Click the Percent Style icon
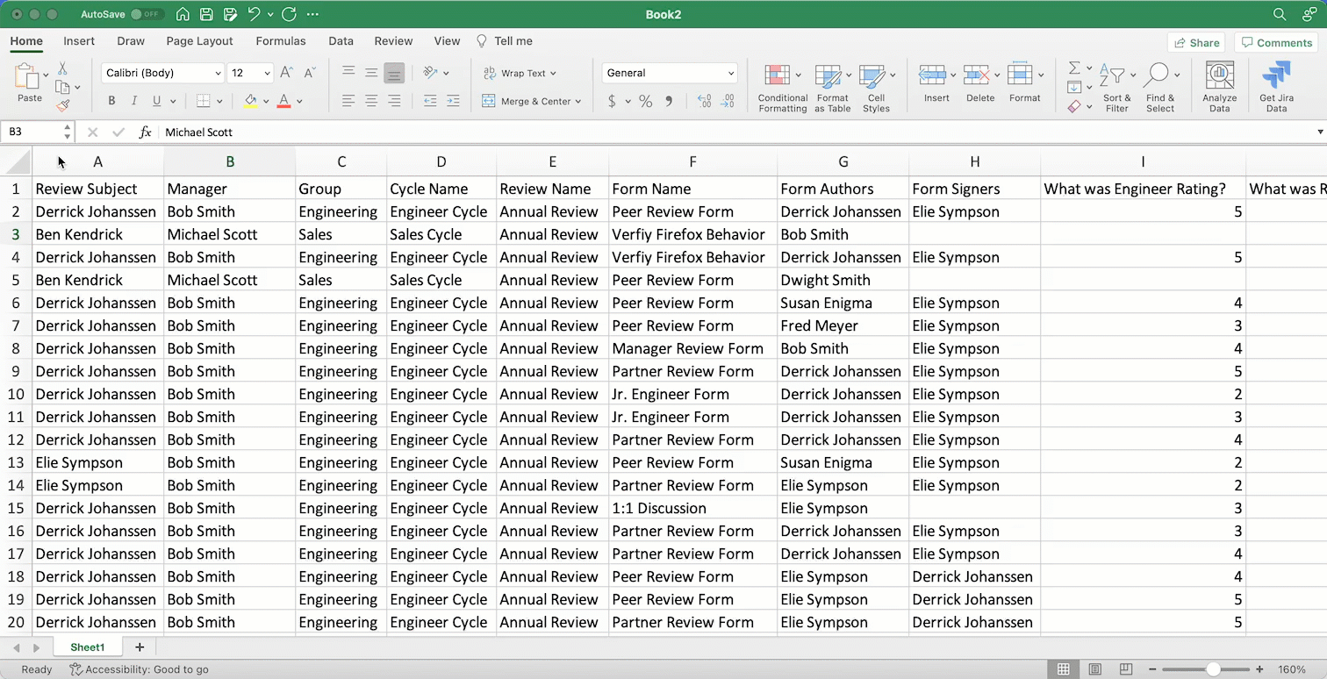Screen dimensions: 1327x679 click(646, 102)
